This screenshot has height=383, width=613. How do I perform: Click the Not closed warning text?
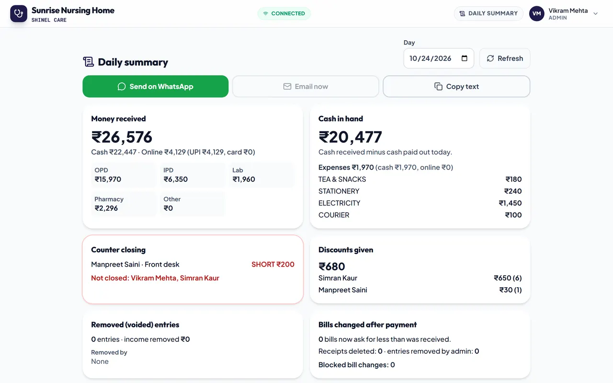pos(155,278)
